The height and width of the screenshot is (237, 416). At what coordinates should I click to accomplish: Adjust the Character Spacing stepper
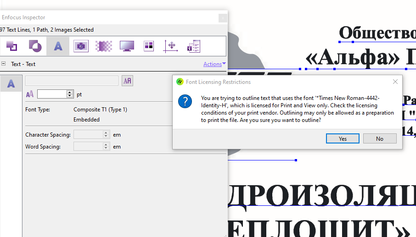click(x=106, y=134)
